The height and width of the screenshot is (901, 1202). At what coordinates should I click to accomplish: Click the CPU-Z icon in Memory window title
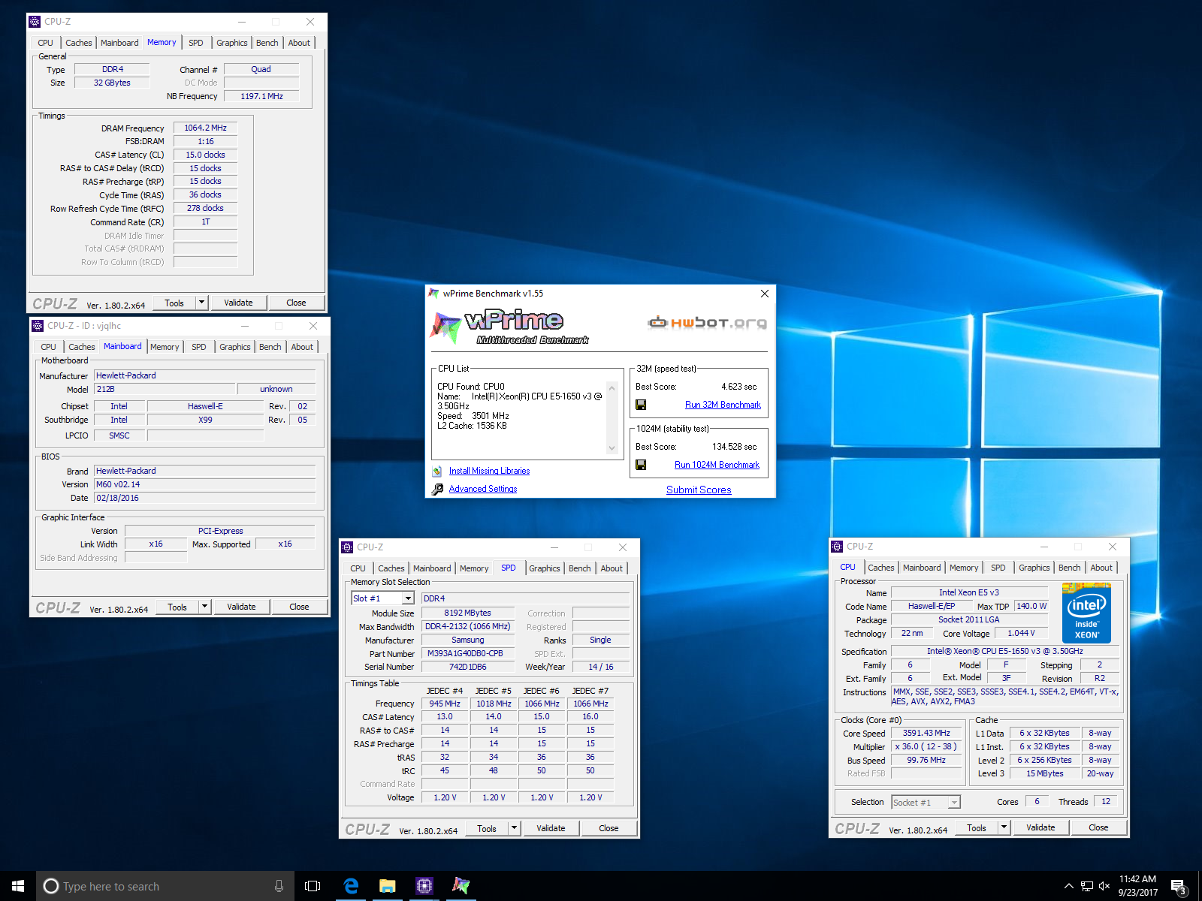click(x=35, y=22)
